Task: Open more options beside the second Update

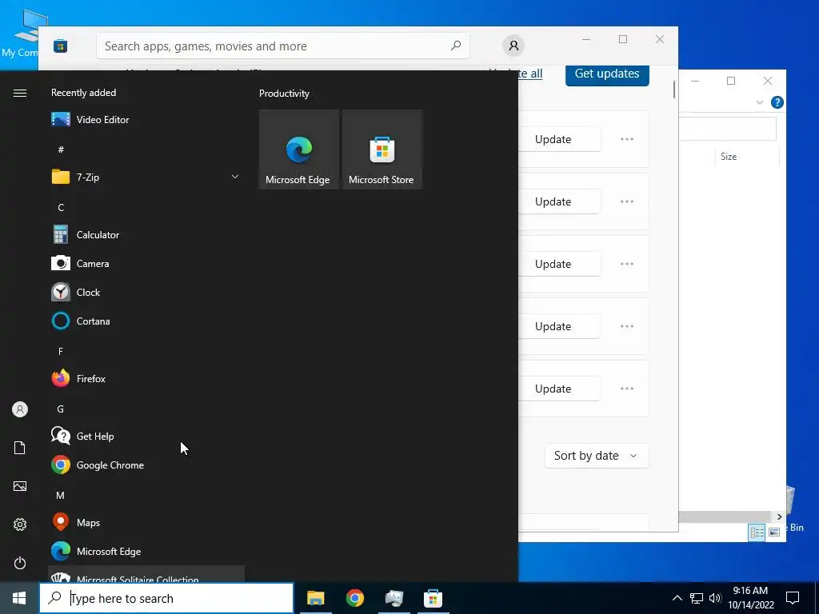Action: click(627, 201)
